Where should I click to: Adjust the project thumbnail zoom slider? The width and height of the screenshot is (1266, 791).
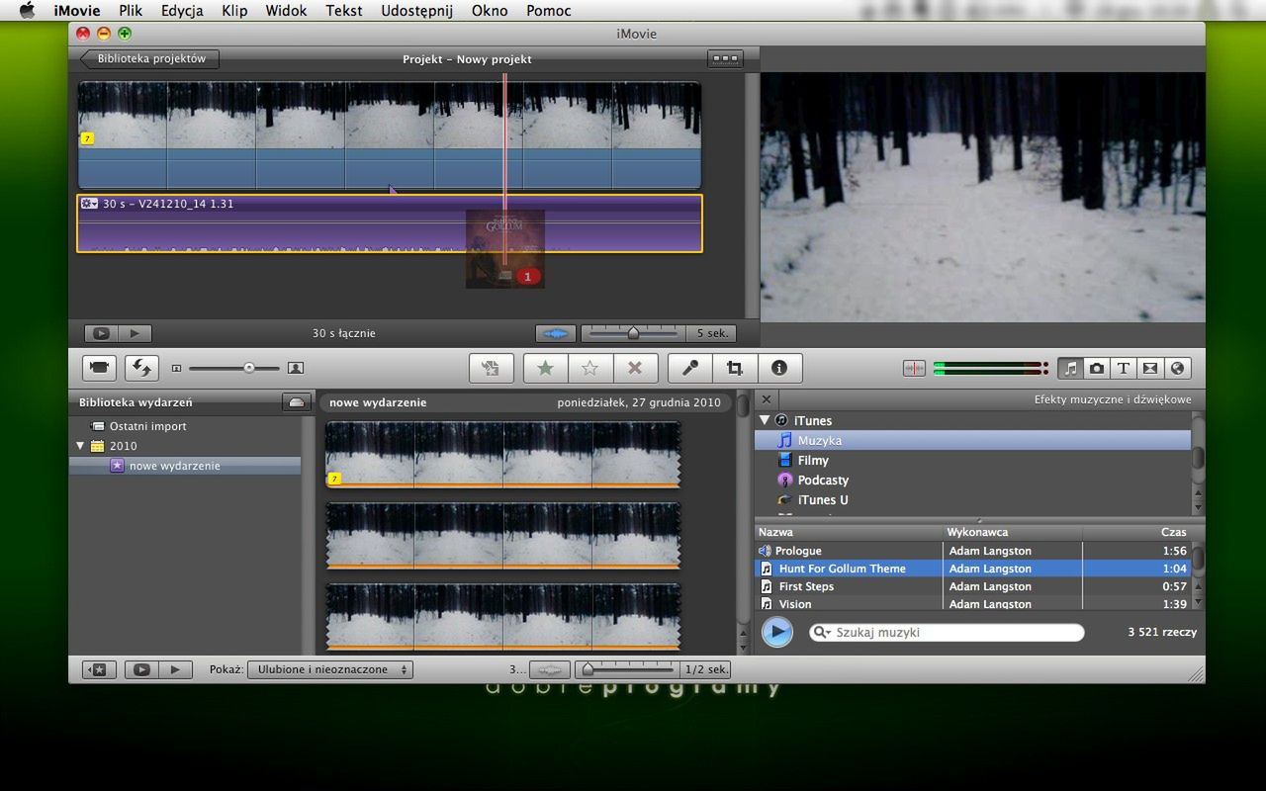633,334
